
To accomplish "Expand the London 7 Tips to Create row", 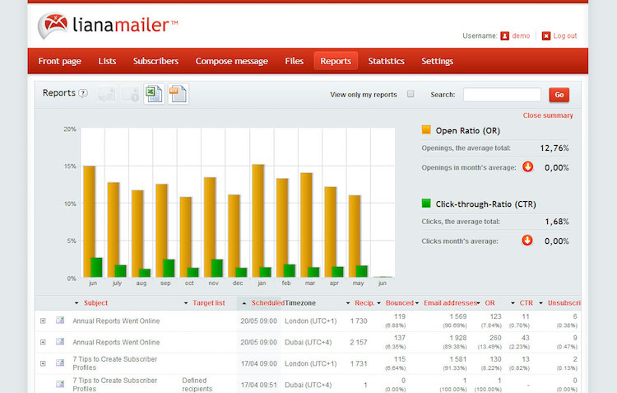I will coord(43,363).
